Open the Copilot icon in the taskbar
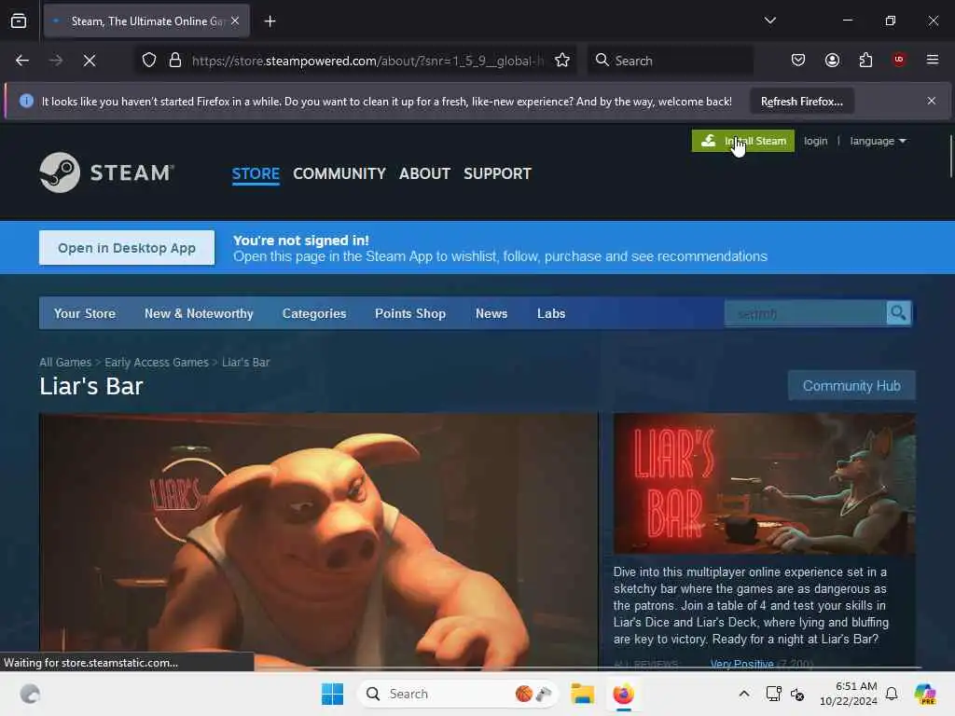955x716 pixels. point(925,694)
